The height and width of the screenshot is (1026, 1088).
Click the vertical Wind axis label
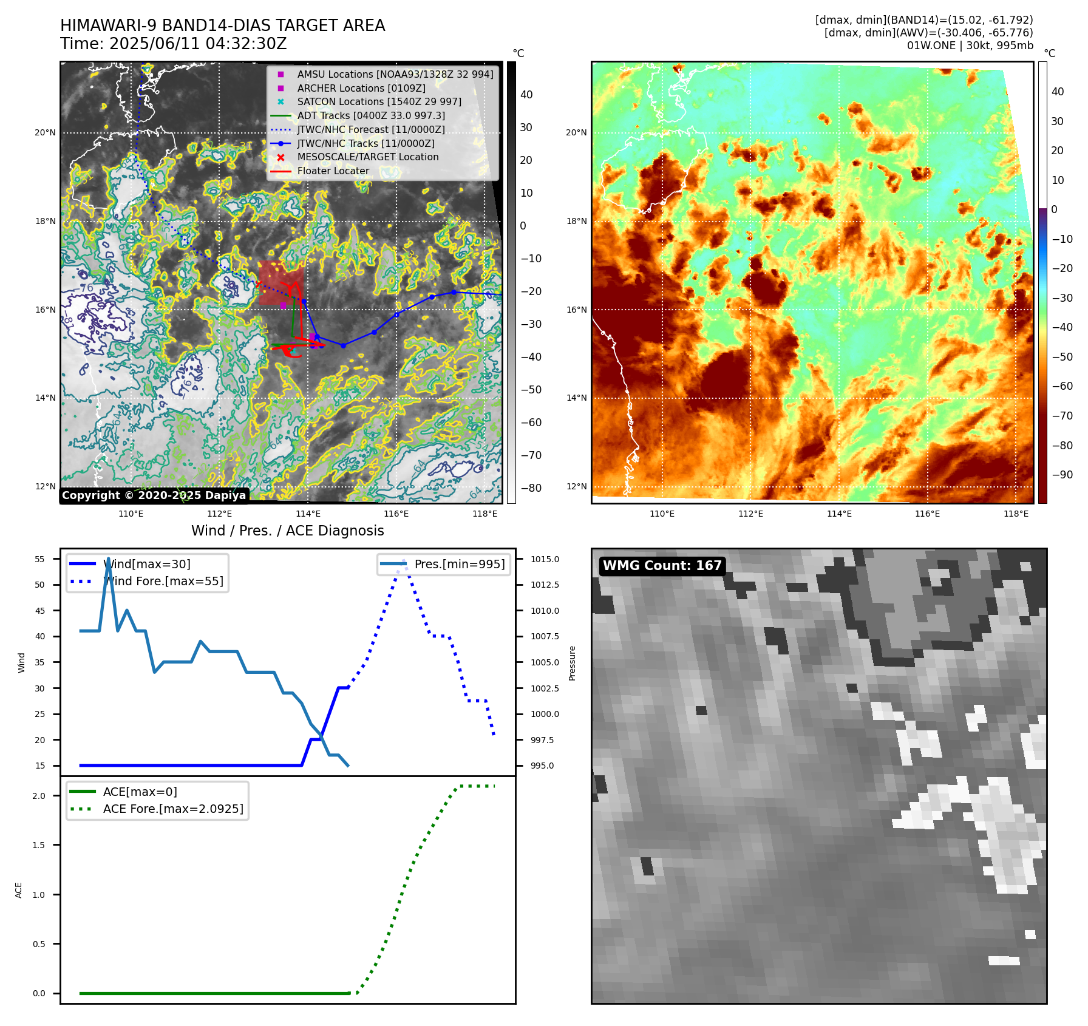21,663
